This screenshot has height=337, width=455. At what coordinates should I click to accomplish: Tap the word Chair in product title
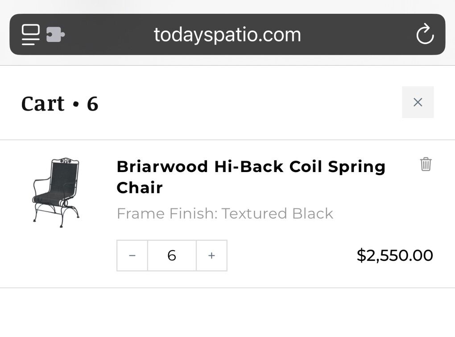coord(139,188)
